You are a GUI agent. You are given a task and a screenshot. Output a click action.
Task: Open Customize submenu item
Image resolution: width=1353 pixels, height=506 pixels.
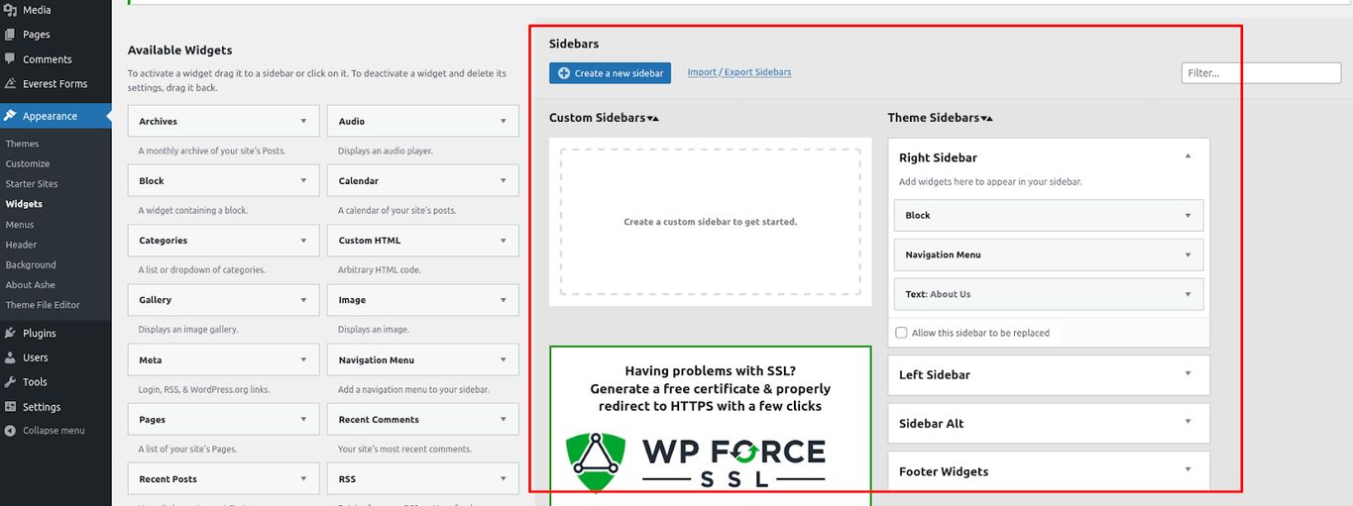[28, 164]
